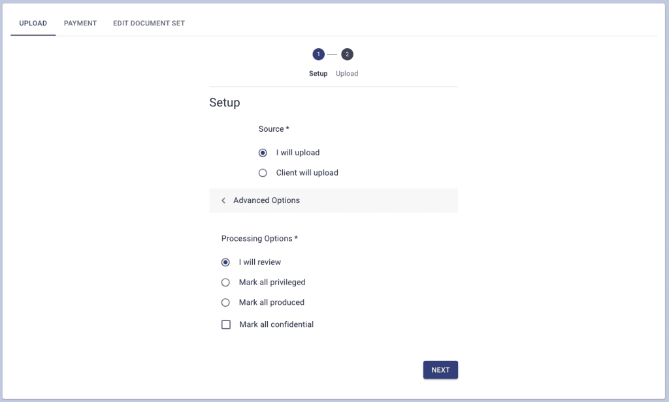Image resolution: width=669 pixels, height=402 pixels.
Task: Select the "I will review" processing option
Action: 226,262
